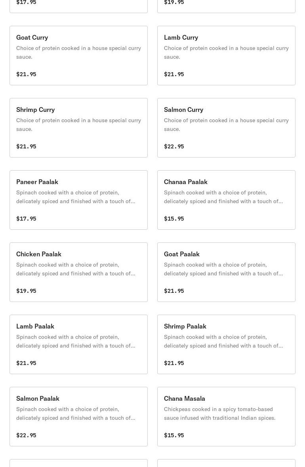Open the Goat Curry menu item
Viewport: 305px width, 467px height.
78,56
